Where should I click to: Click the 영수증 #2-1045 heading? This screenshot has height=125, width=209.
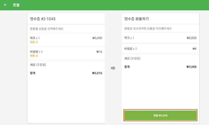tap(43, 19)
